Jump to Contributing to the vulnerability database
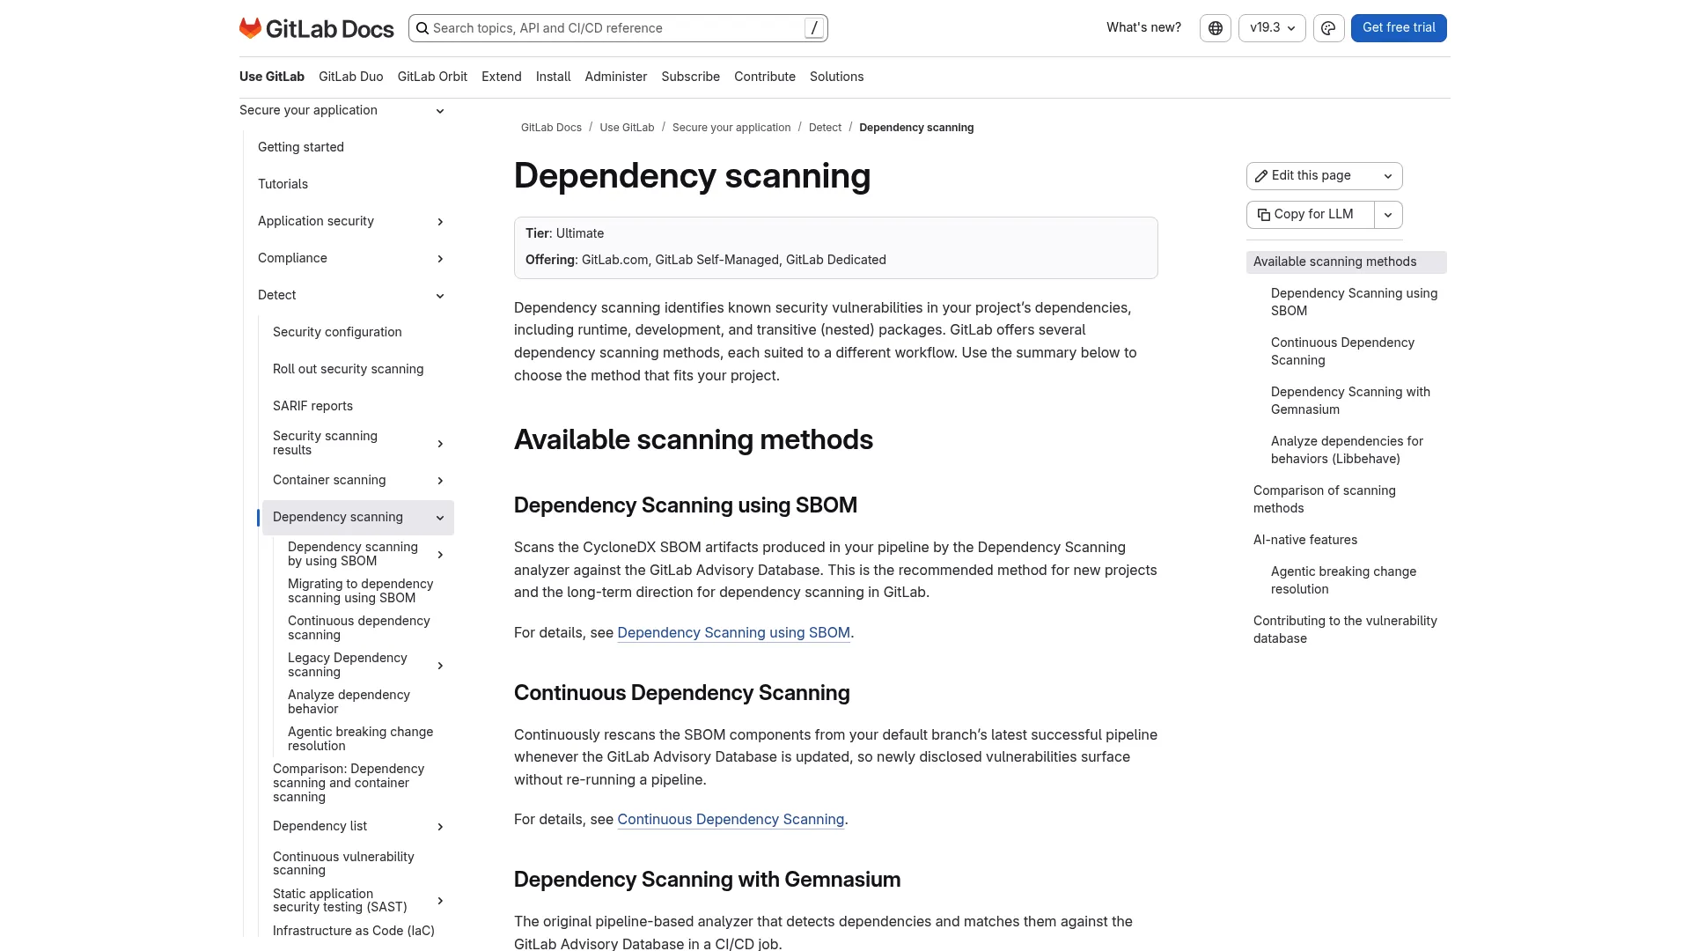 (1345, 630)
